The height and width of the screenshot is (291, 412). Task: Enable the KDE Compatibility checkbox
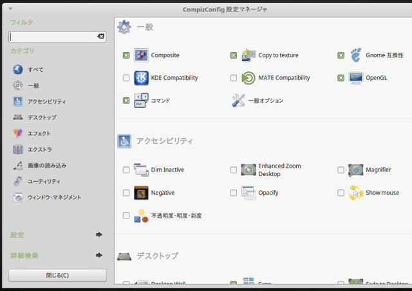point(126,78)
